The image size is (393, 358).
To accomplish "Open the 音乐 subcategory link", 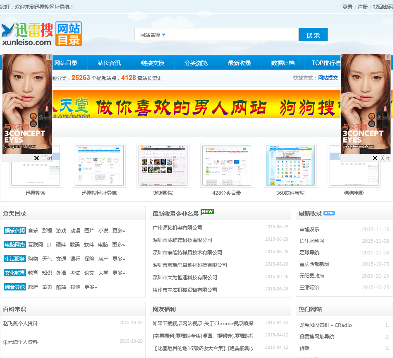I will (x=33, y=230).
